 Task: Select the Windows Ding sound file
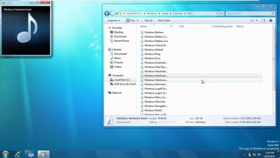point(152,54)
